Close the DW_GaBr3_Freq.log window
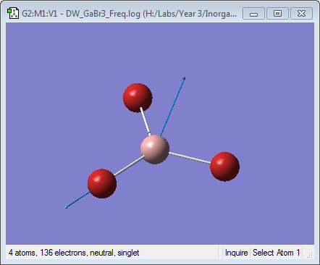Screen dimensions: 320x265 pyautogui.click(x=301, y=13)
